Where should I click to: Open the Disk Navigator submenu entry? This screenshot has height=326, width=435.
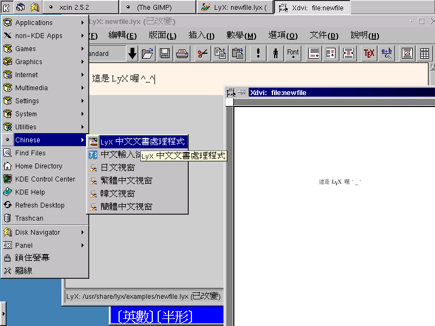[x=45, y=233]
